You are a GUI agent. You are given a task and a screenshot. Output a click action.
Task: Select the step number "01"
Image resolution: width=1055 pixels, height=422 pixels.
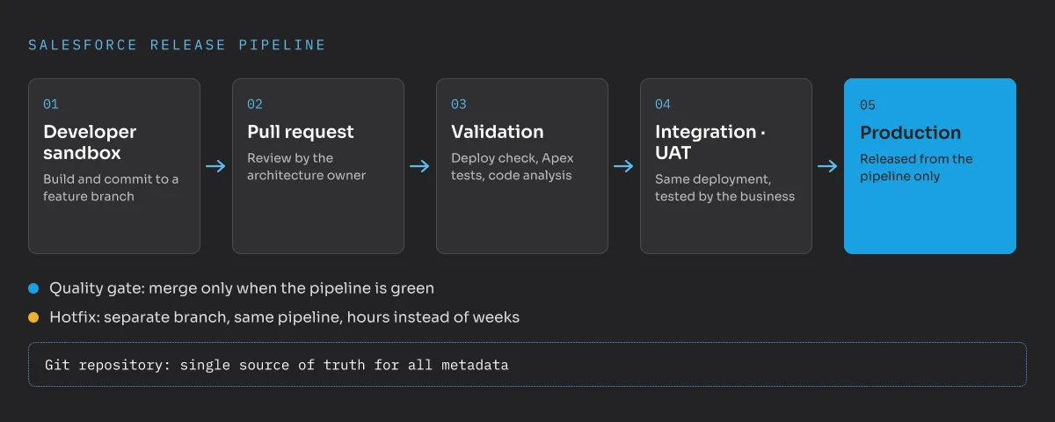click(x=51, y=105)
